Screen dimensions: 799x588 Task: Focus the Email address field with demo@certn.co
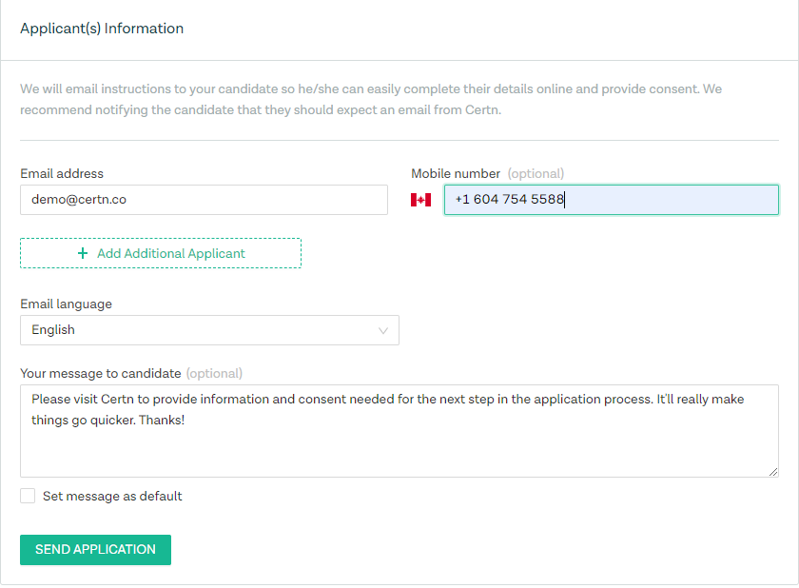[204, 200]
